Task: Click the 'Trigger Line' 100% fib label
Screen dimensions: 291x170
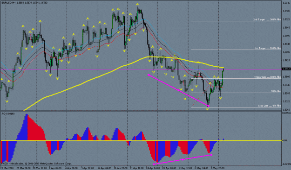Action: point(267,77)
